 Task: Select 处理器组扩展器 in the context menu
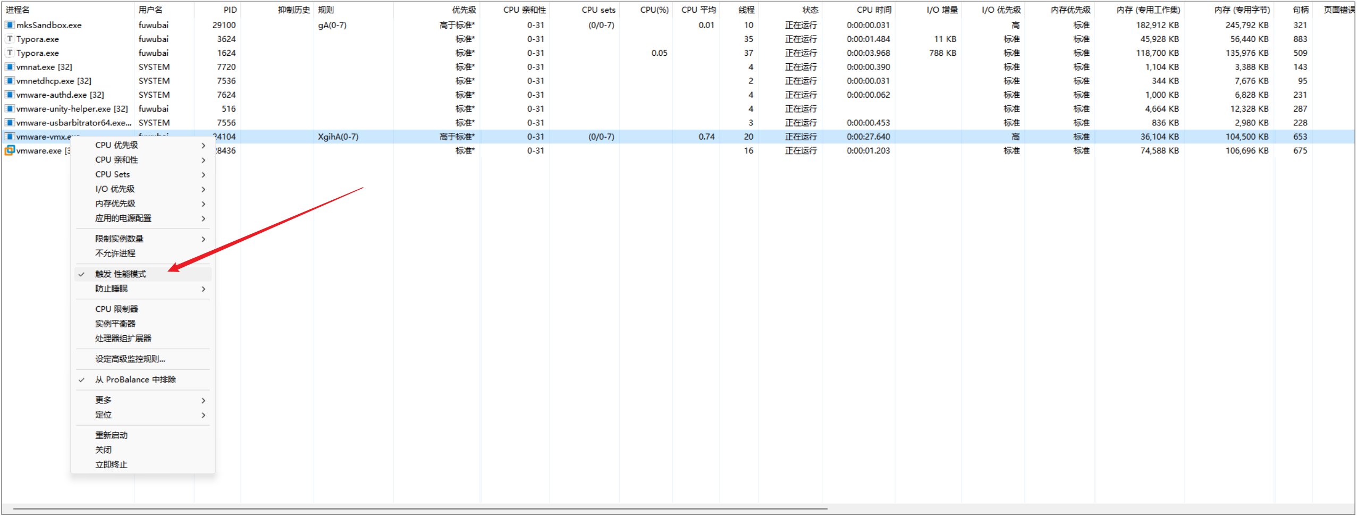click(x=144, y=339)
